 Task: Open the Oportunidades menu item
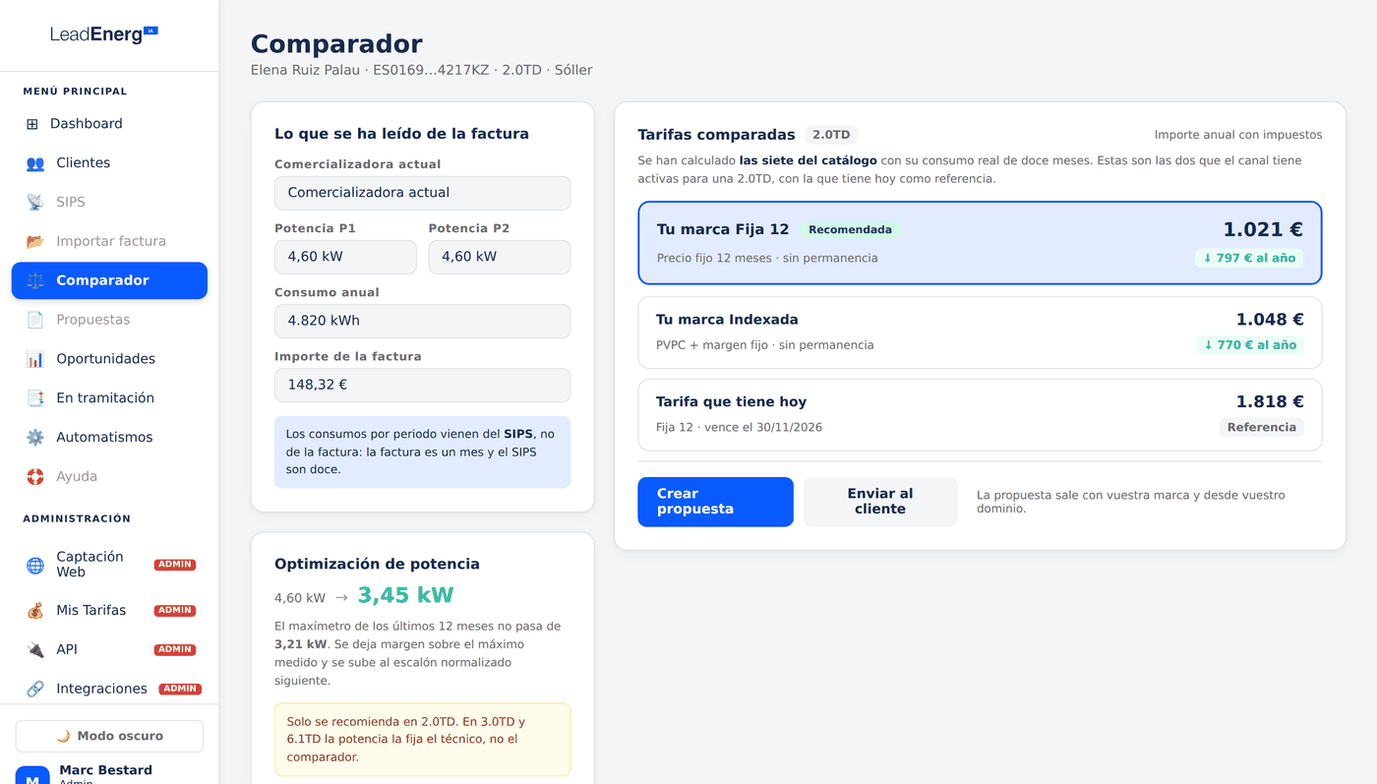(x=109, y=359)
